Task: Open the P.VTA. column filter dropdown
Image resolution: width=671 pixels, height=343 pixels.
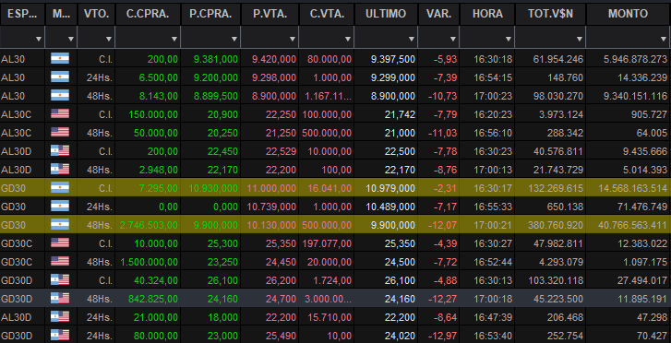Action: (x=293, y=39)
